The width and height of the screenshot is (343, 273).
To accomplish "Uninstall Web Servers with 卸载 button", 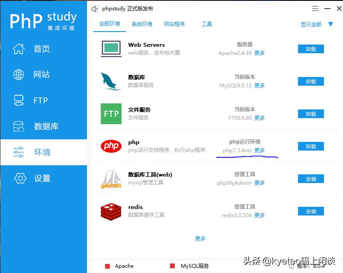I will coord(311,49).
